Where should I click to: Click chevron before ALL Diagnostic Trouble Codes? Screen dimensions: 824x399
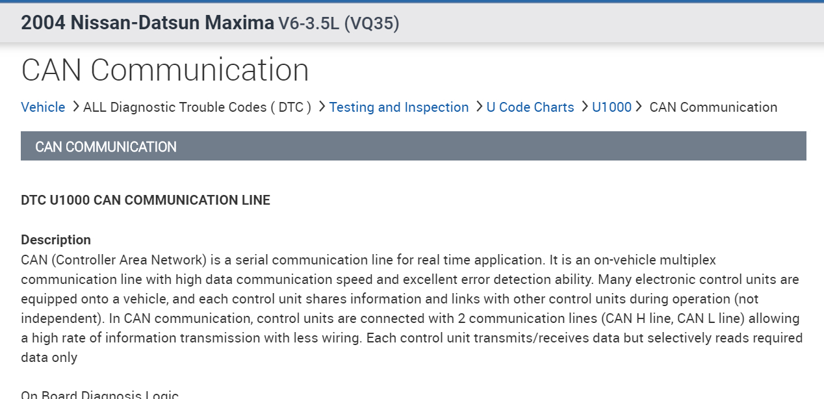pyautogui.click(x=75, y=107)
